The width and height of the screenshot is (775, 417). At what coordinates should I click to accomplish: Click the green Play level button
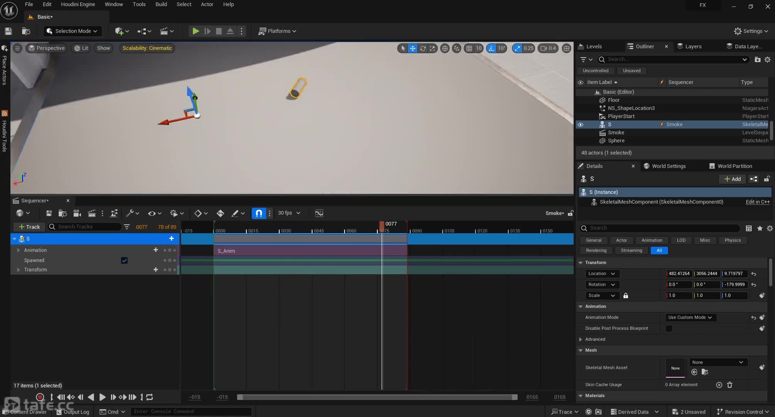[196, 31]
